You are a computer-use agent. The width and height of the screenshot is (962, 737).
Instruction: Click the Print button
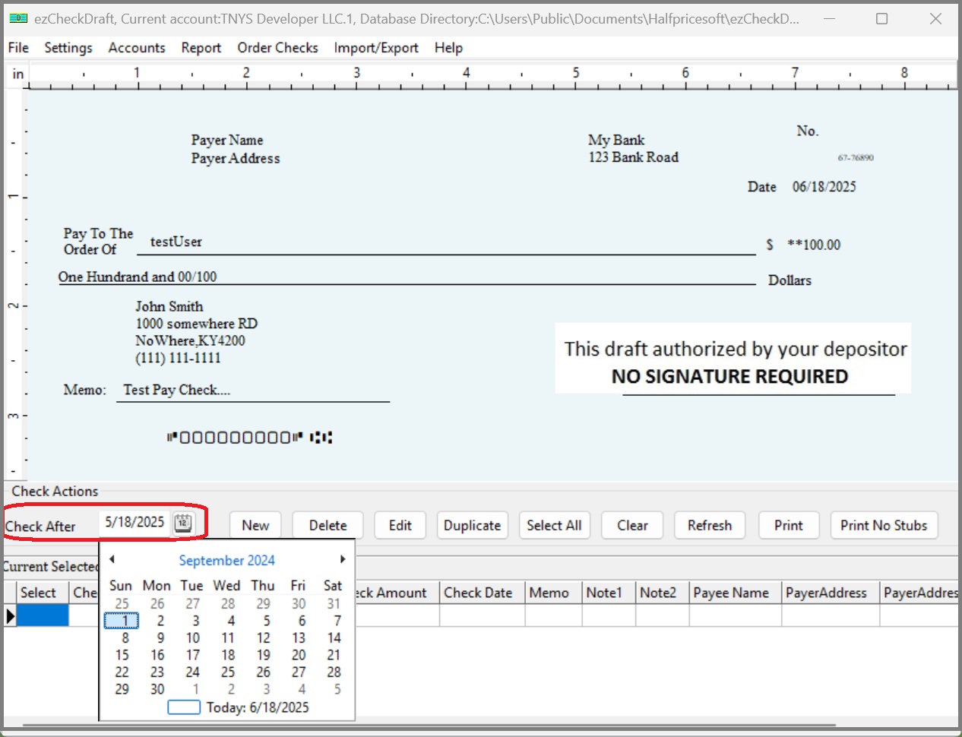coord(789,525)
